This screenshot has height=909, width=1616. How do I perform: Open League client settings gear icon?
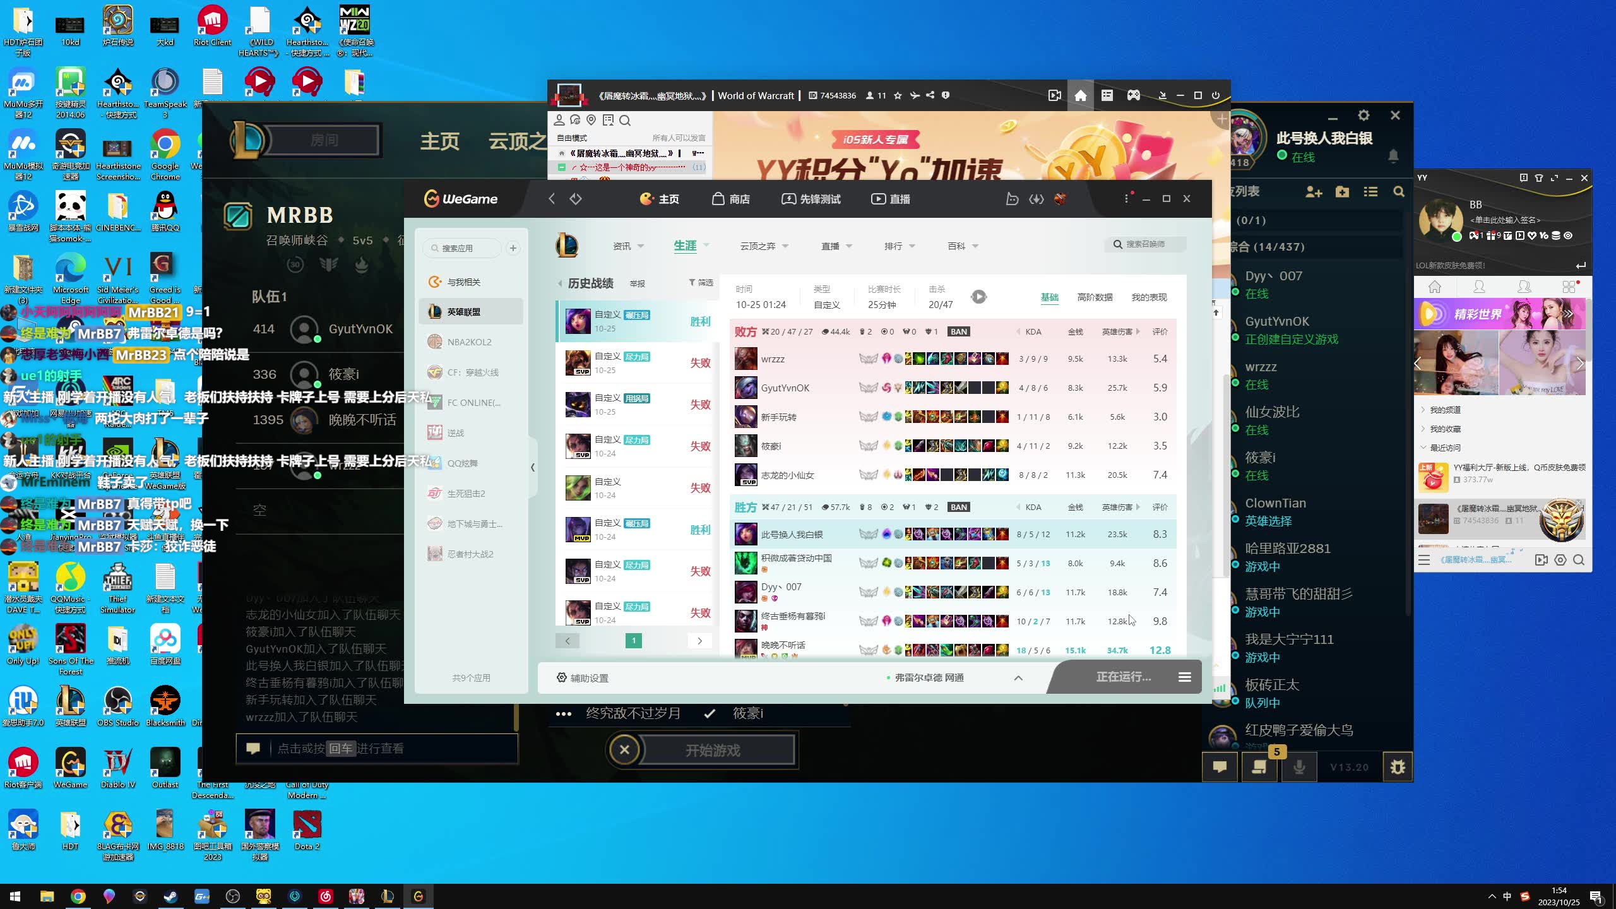(1363, 116)
